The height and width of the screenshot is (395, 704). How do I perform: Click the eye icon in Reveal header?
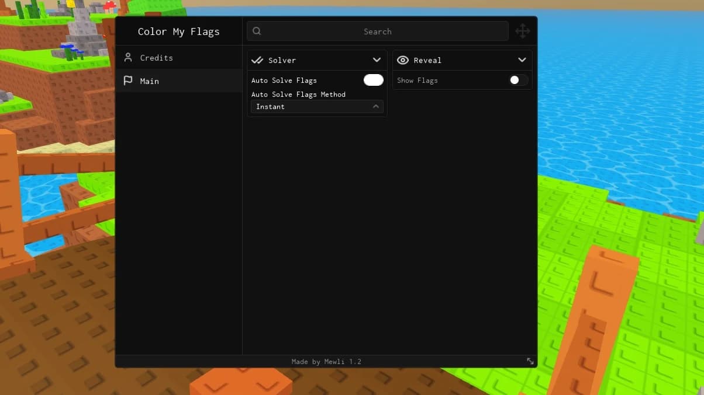[403, 60]
